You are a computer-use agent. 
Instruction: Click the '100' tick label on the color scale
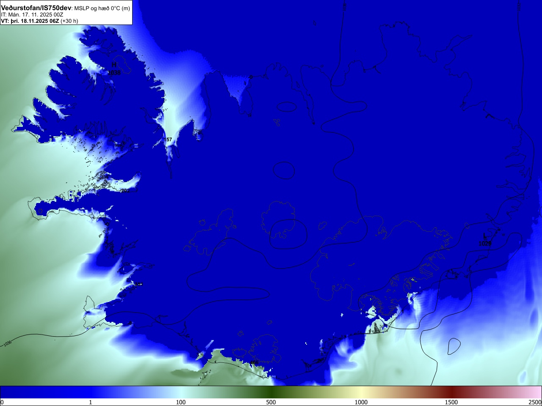pos(181,402)
